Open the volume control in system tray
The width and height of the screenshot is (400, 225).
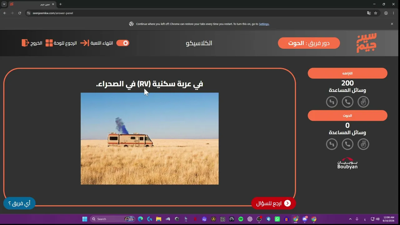coord(378,219)
